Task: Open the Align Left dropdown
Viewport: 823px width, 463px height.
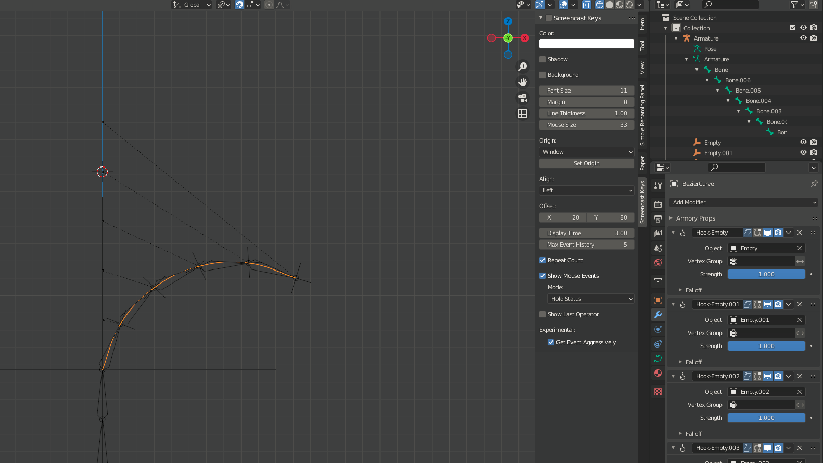Action: [587, 190]
